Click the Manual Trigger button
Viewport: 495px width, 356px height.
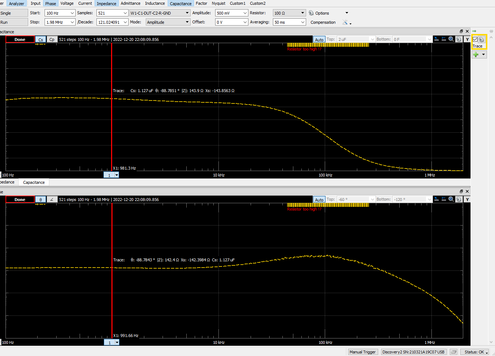[362, 352]
